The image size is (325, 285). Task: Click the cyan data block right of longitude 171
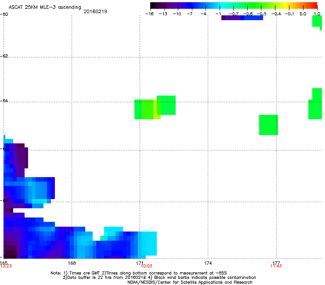point(147,244)
